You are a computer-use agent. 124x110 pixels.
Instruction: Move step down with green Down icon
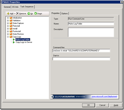coord(36,13)
